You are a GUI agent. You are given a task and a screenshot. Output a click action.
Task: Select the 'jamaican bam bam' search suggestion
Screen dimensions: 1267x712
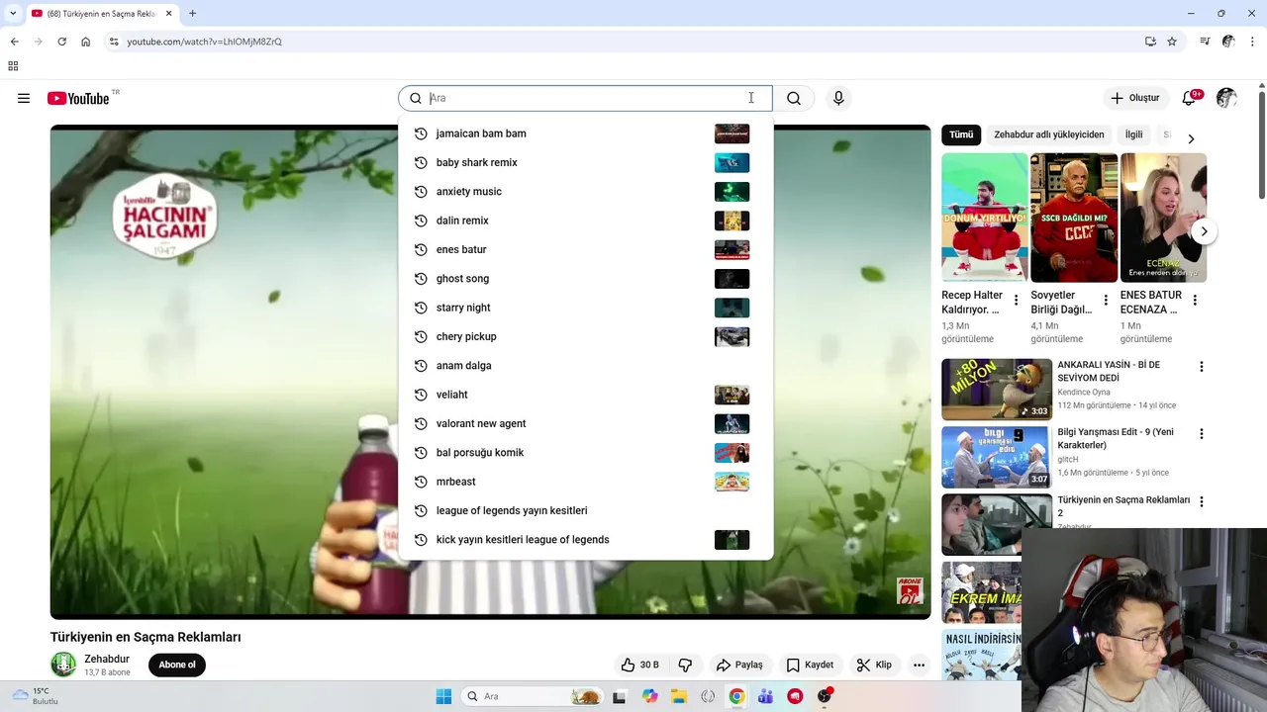tap(585, 133)
